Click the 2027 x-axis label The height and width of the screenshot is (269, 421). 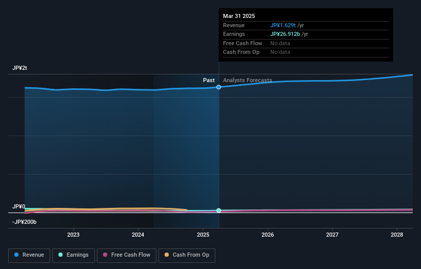pos(332,235)
